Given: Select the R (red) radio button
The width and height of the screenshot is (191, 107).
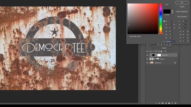Looking at the screenshot, I should (164, 32).
